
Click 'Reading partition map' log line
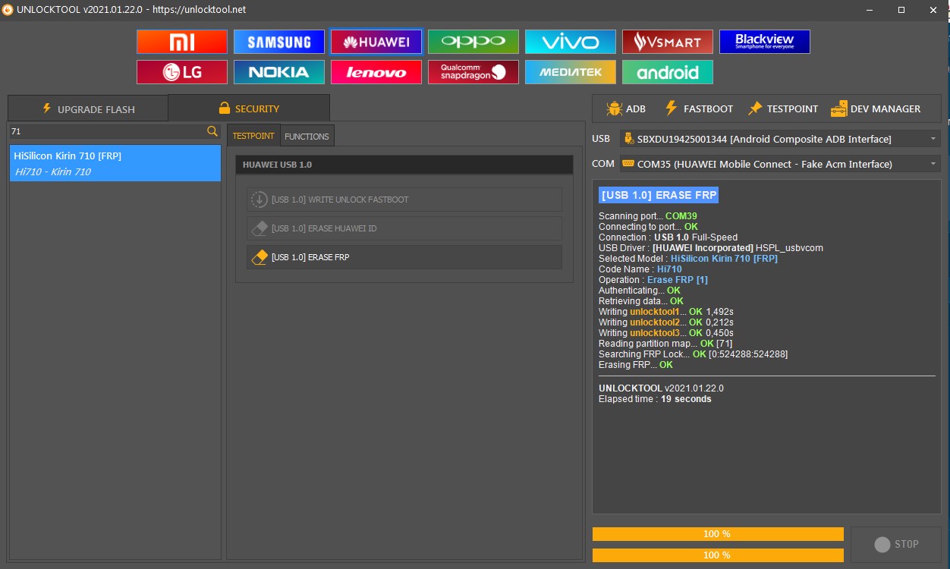(x=665, y=344)
